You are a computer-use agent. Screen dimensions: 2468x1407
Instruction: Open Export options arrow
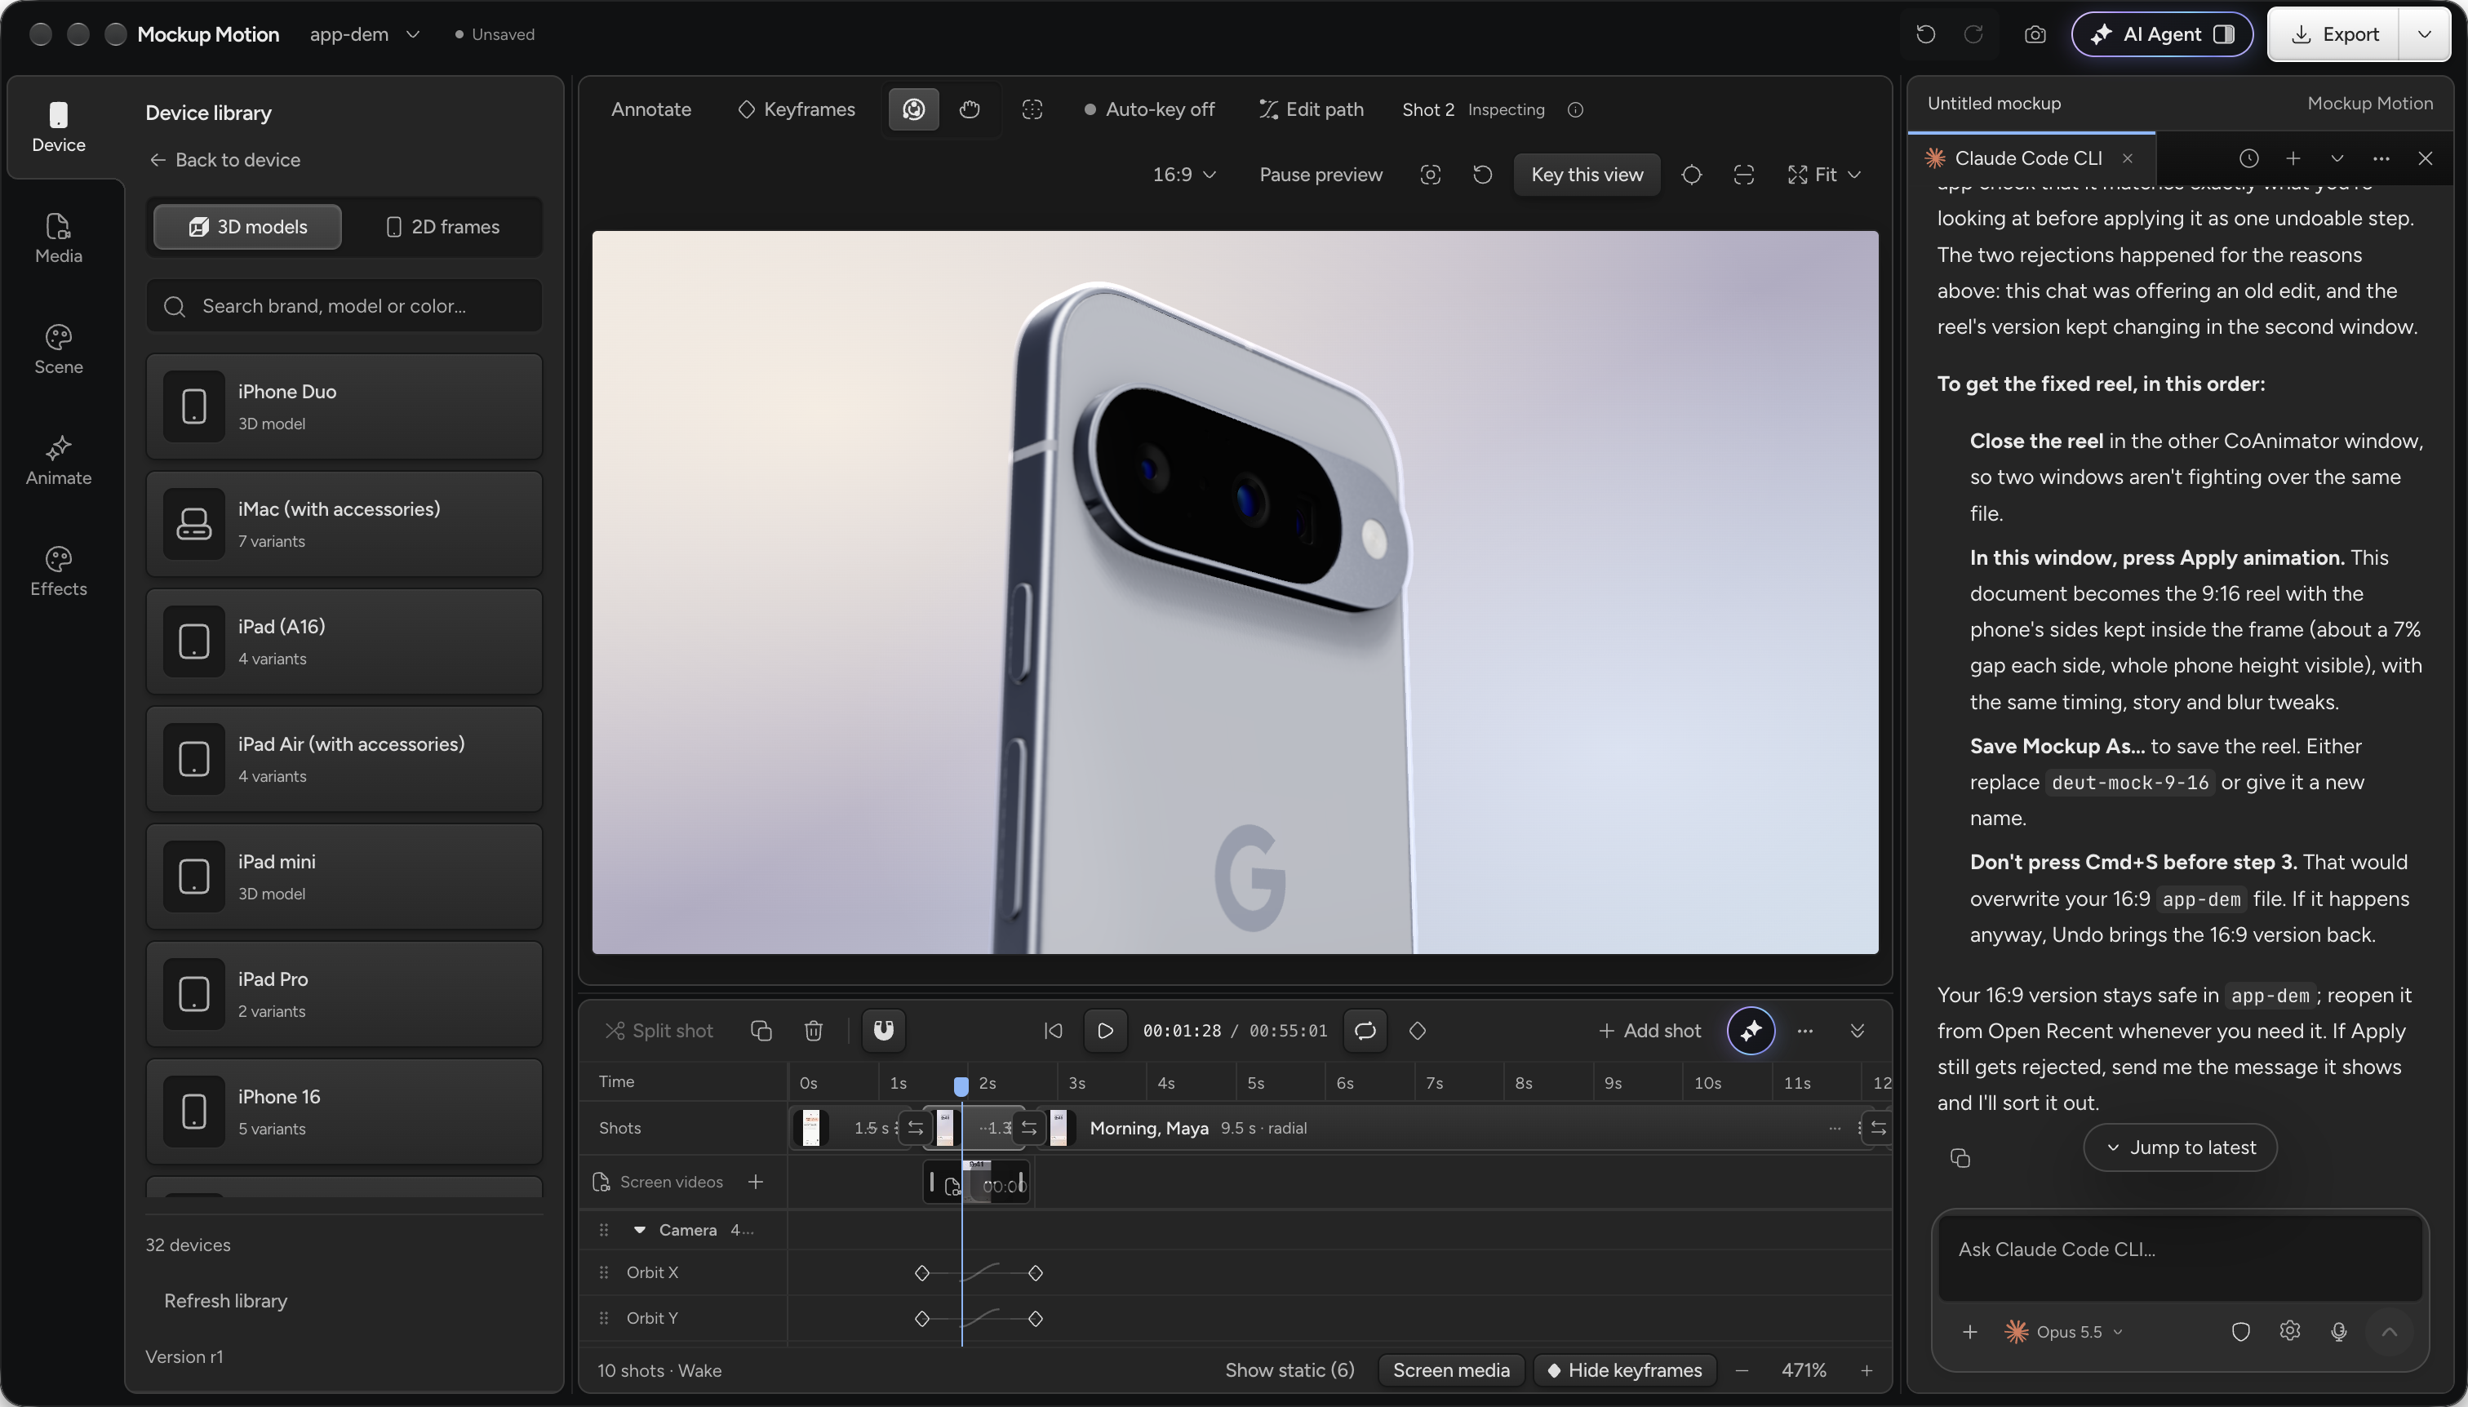[2425, 35]
